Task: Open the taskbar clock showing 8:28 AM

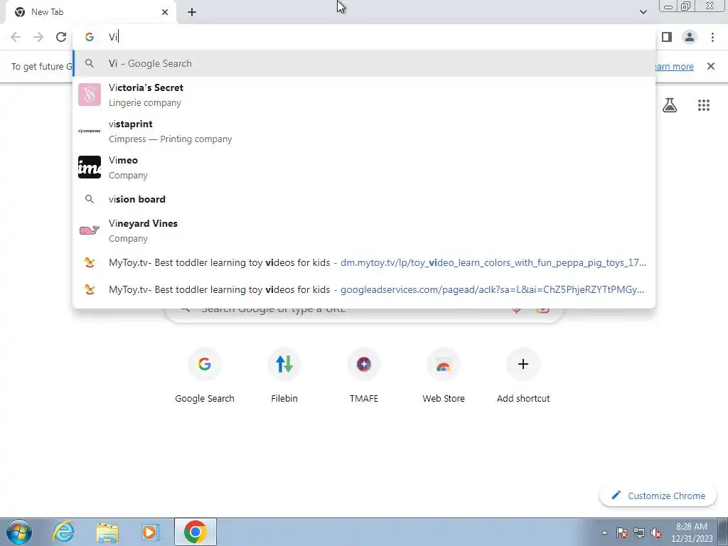Action: point(692,532)
